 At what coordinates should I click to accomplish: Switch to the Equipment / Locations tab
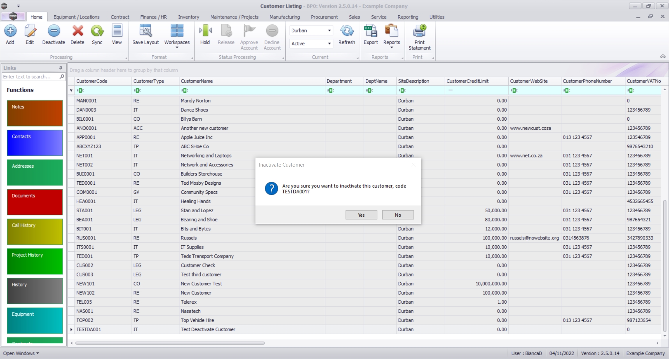click(x=77, y=17)
